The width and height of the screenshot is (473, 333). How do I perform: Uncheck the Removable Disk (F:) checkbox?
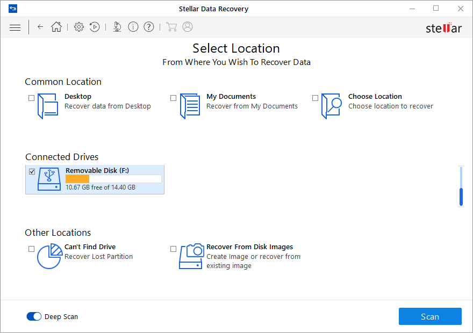pos(32,171)
